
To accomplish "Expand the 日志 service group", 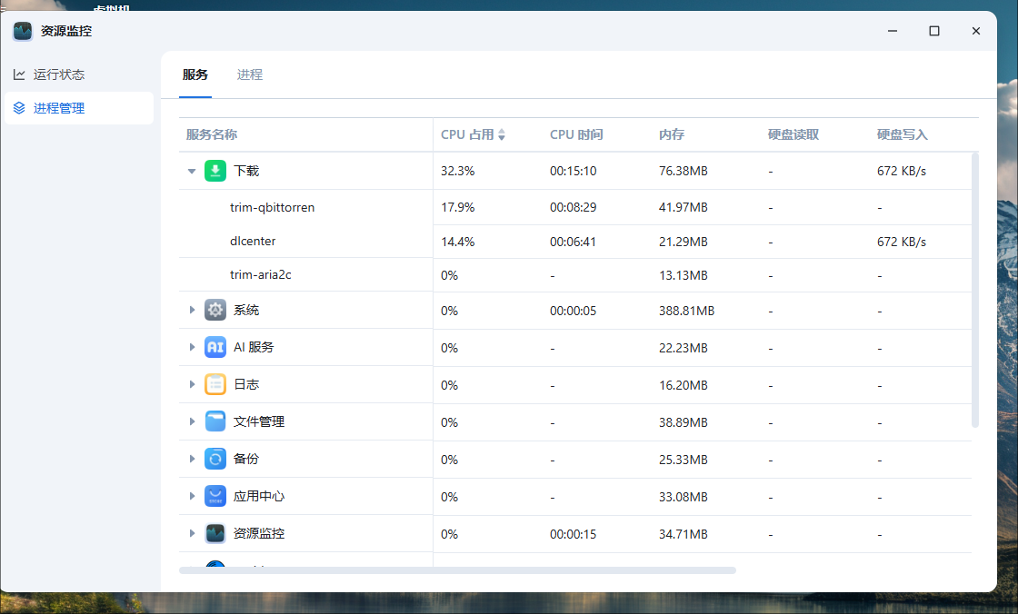I will click(x=192, y=384).
